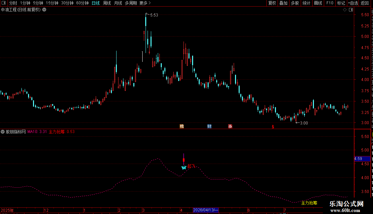373x214 pixels.
Task: Click the month 12 label on time axis
Action: [x=46, y=210]
